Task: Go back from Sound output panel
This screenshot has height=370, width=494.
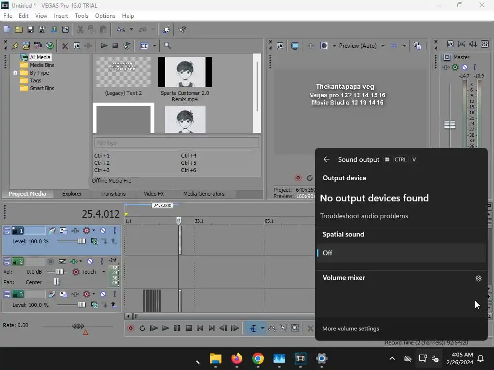Action: point(327,159)
